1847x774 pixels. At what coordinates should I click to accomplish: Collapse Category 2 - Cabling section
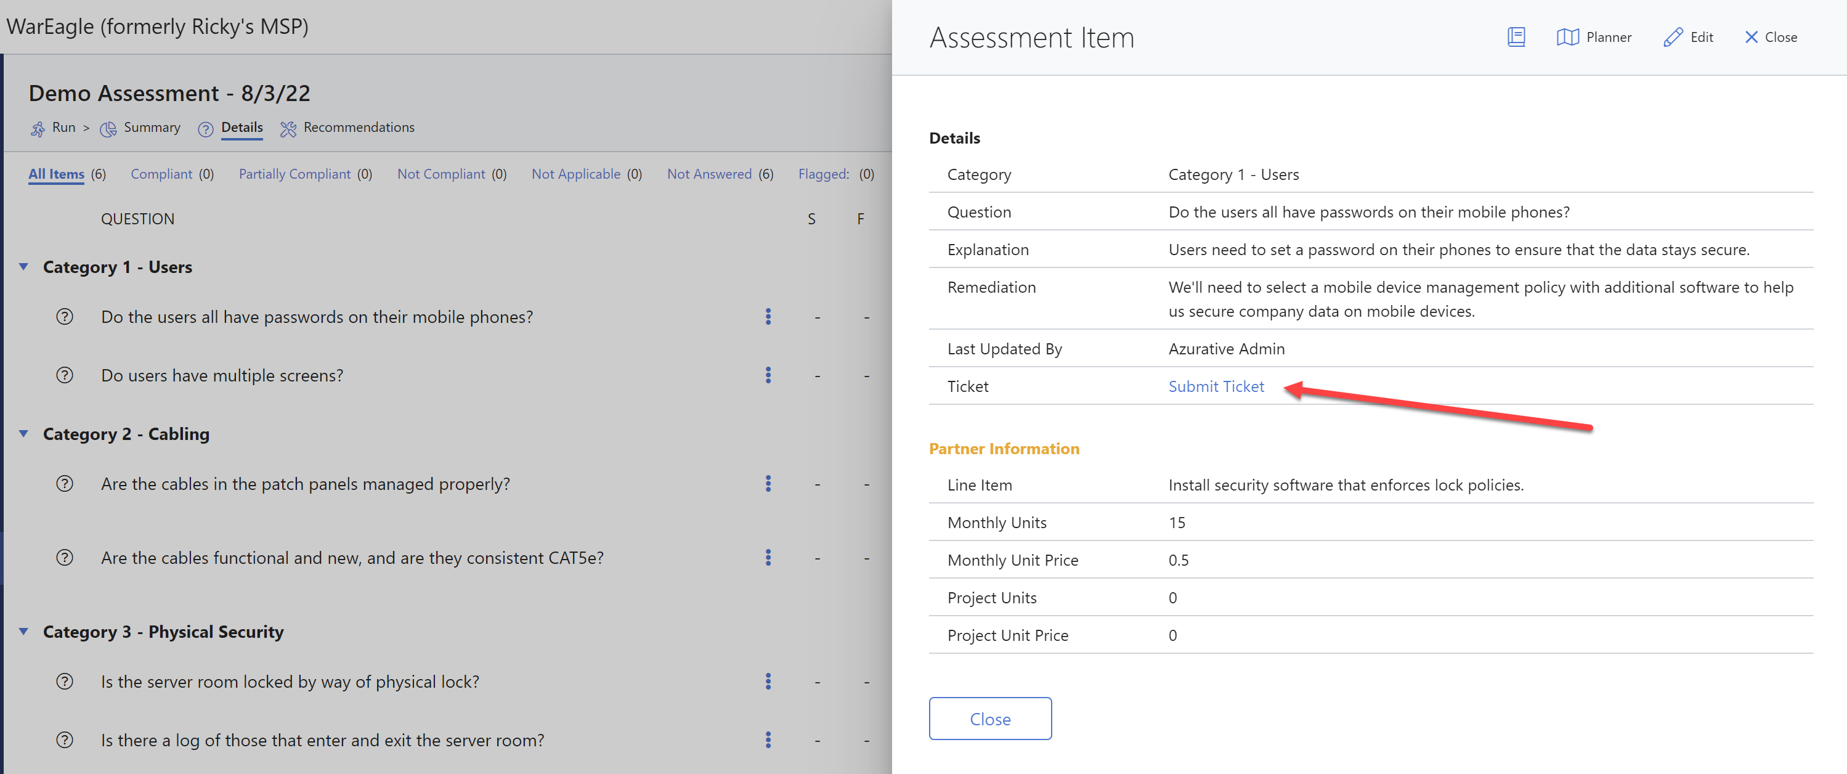click(23, 434)
